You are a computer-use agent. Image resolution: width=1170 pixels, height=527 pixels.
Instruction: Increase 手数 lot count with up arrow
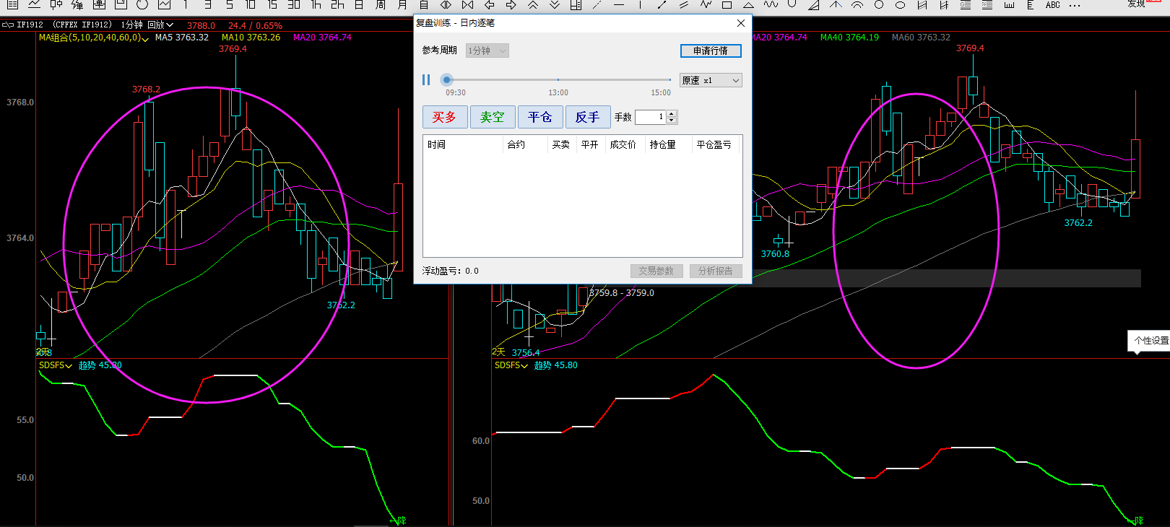click(x=672, y=113)
